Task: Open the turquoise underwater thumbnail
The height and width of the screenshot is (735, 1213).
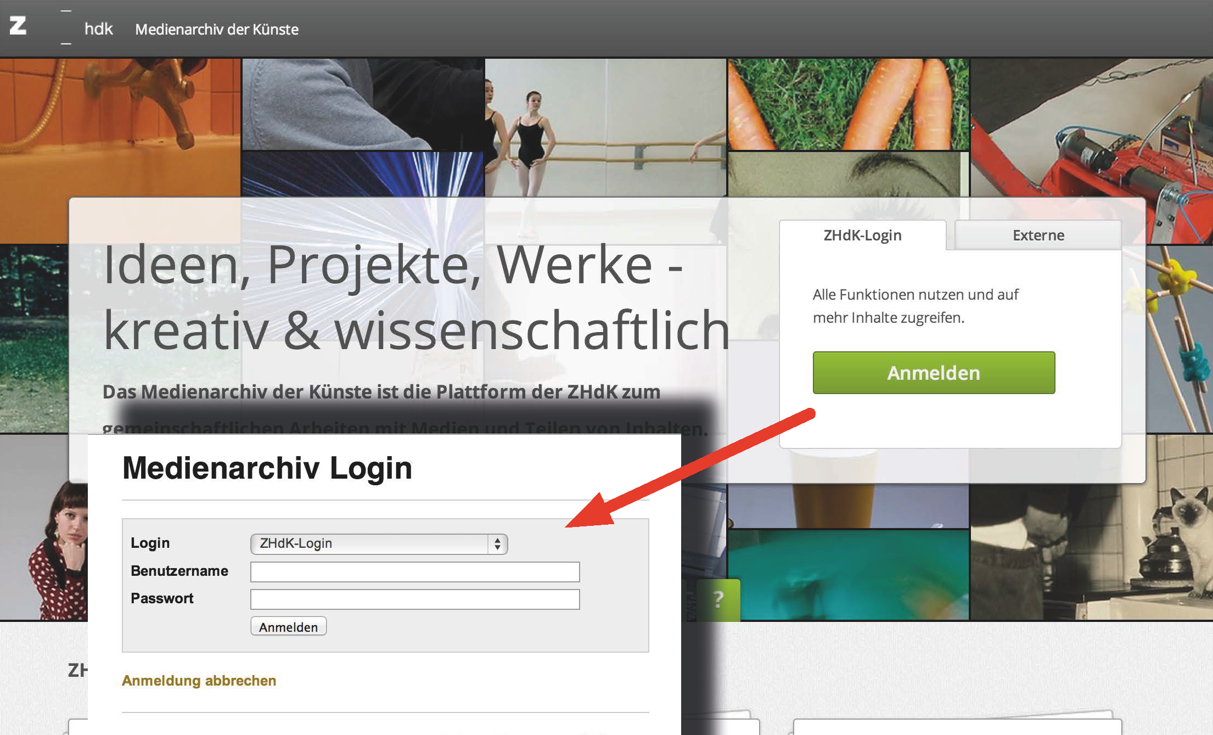Action: (x=848, y=575)
